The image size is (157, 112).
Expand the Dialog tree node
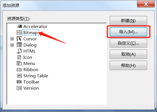12,45
